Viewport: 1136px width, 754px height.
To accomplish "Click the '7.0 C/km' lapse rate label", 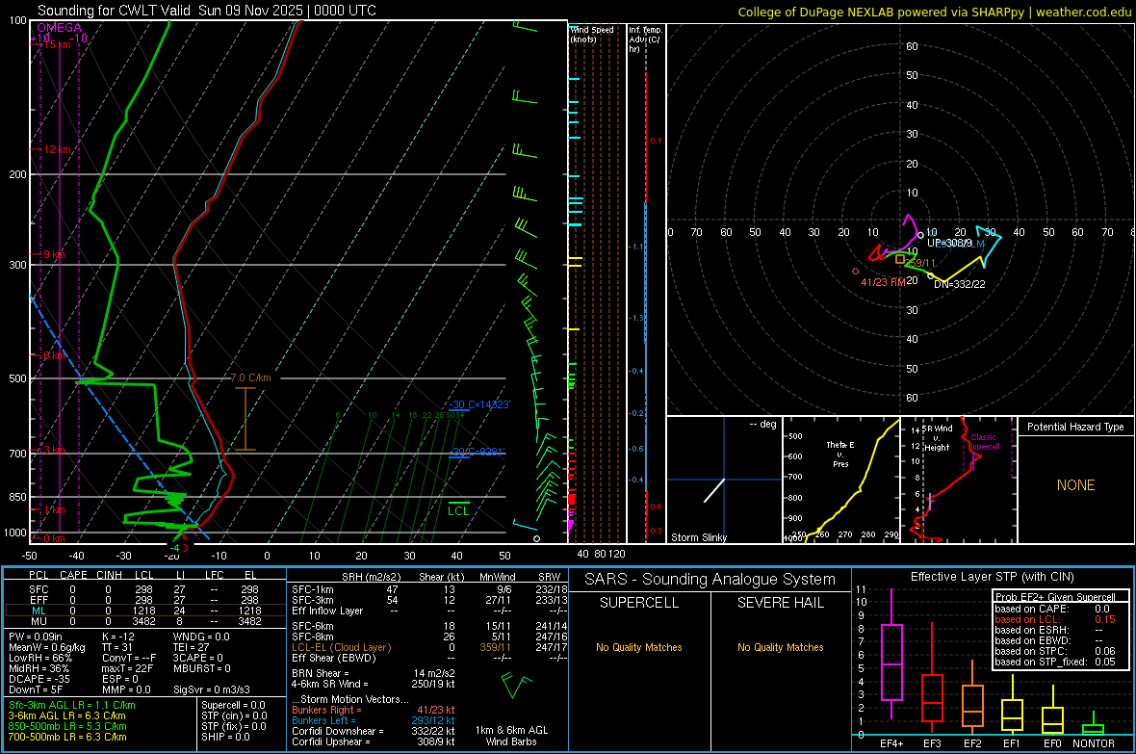I will [x=250, y=377].
